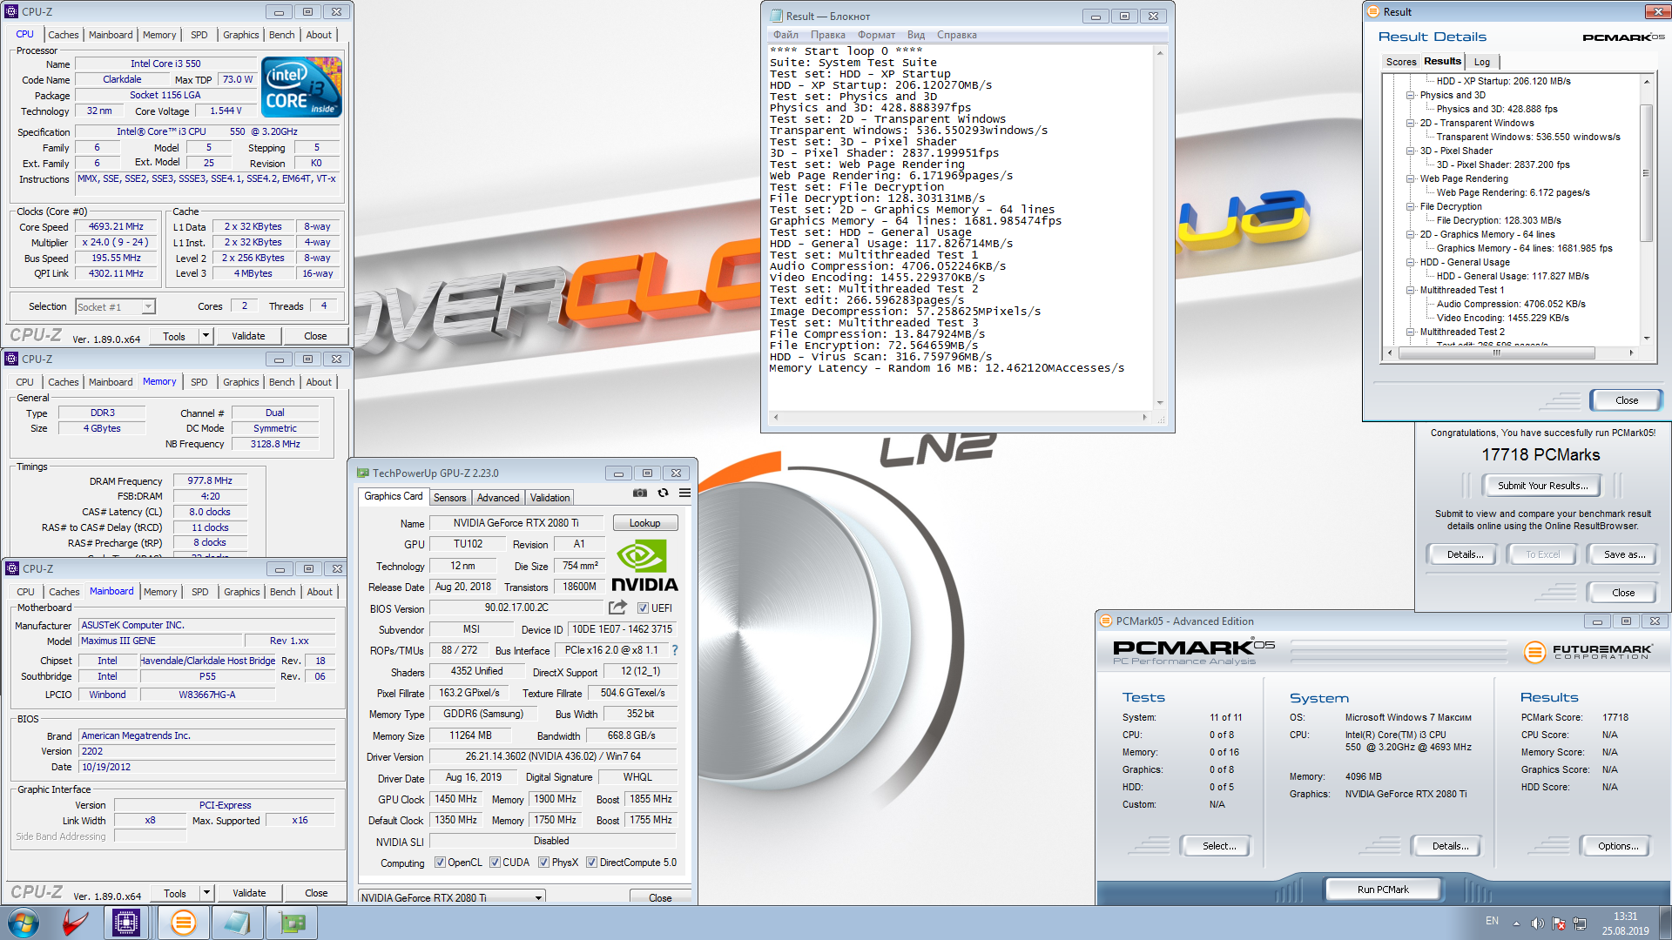Click the volume speaker tray icon
This screenshot has width=1672, height=940.
(x=1537, y=923)
